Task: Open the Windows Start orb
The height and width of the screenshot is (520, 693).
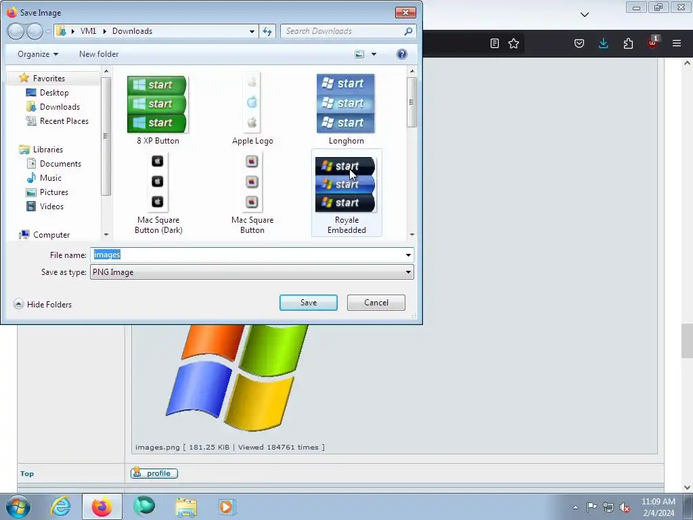Action: [x=18, y=506]
